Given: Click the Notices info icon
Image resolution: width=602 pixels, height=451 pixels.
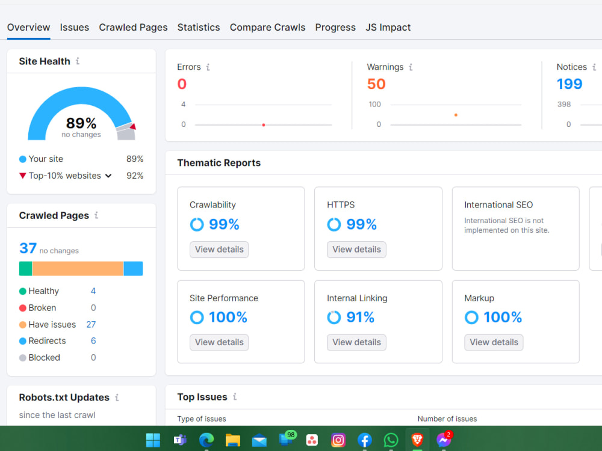Looking at the screenshot, I should pos(594,67).
